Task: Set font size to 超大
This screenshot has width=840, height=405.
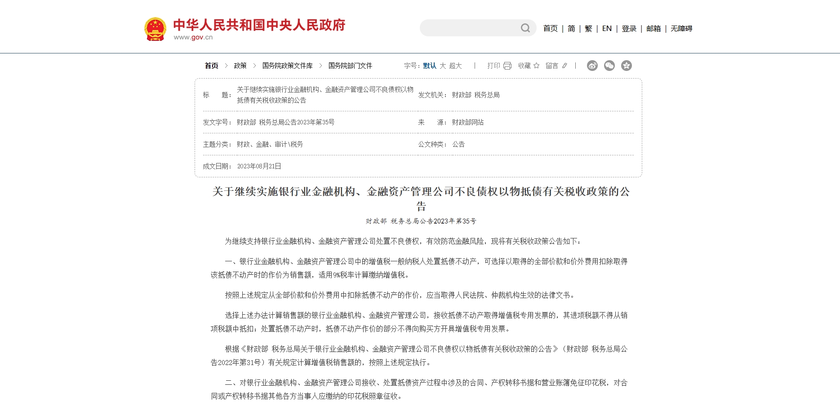Action: 455,66
